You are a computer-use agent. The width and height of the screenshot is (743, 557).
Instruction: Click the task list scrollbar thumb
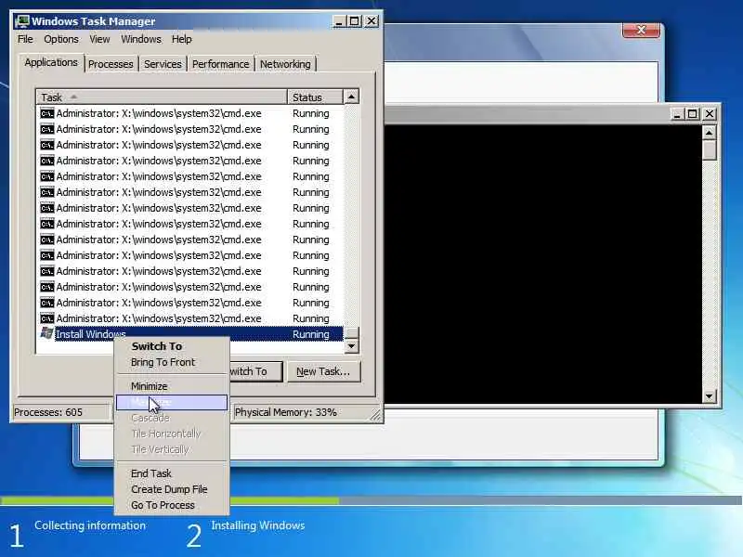tap(351, 332)
